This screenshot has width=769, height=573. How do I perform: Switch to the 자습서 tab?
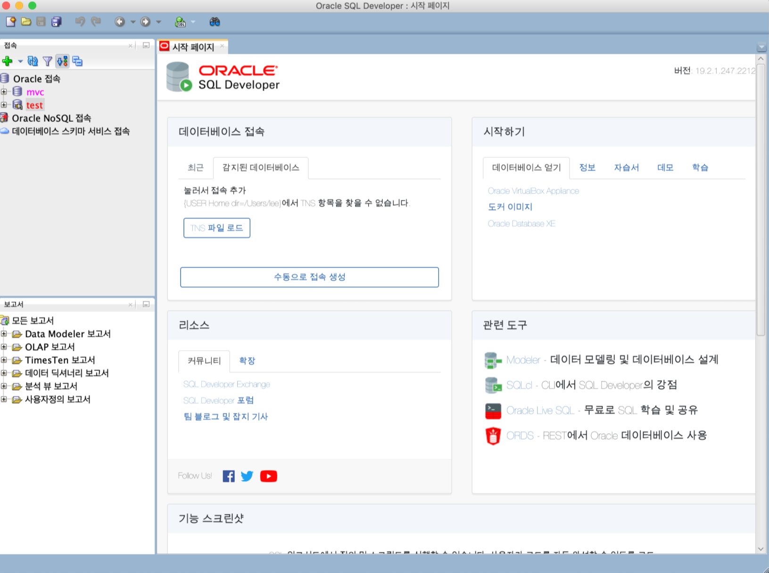tap(627, 168)
